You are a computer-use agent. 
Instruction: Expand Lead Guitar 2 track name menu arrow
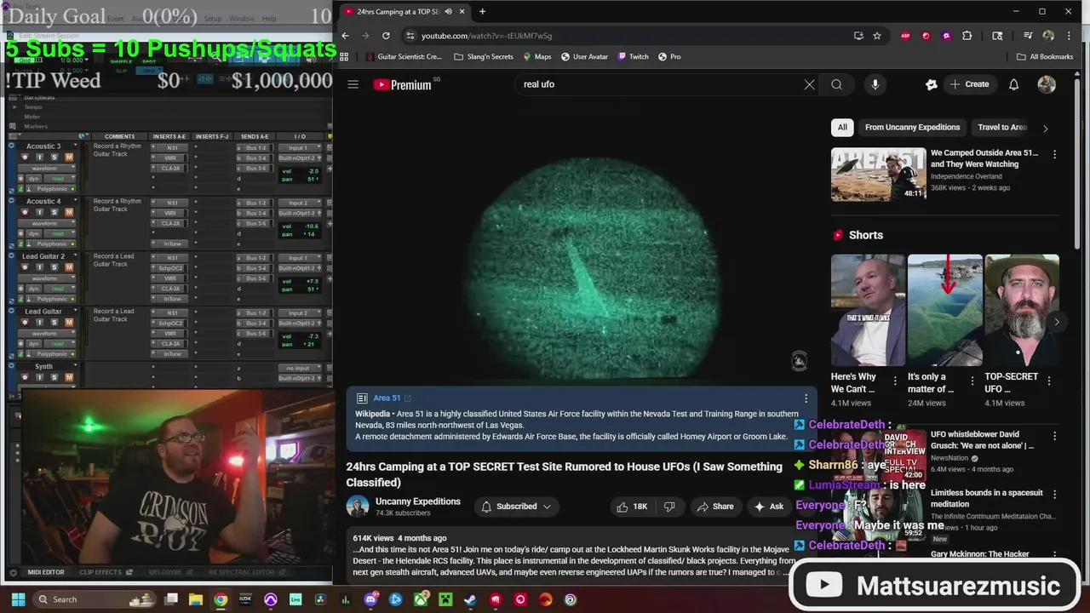click(74, 255)
